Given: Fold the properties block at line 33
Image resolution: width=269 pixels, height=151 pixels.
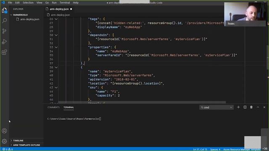Looking at the screenshot, I should [56, 47].
